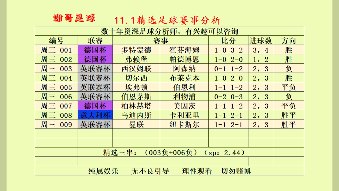Select the 周三 001 cell
Viewport: 339px width, 191px height.
pyautogui.click(x=56, y=50)
